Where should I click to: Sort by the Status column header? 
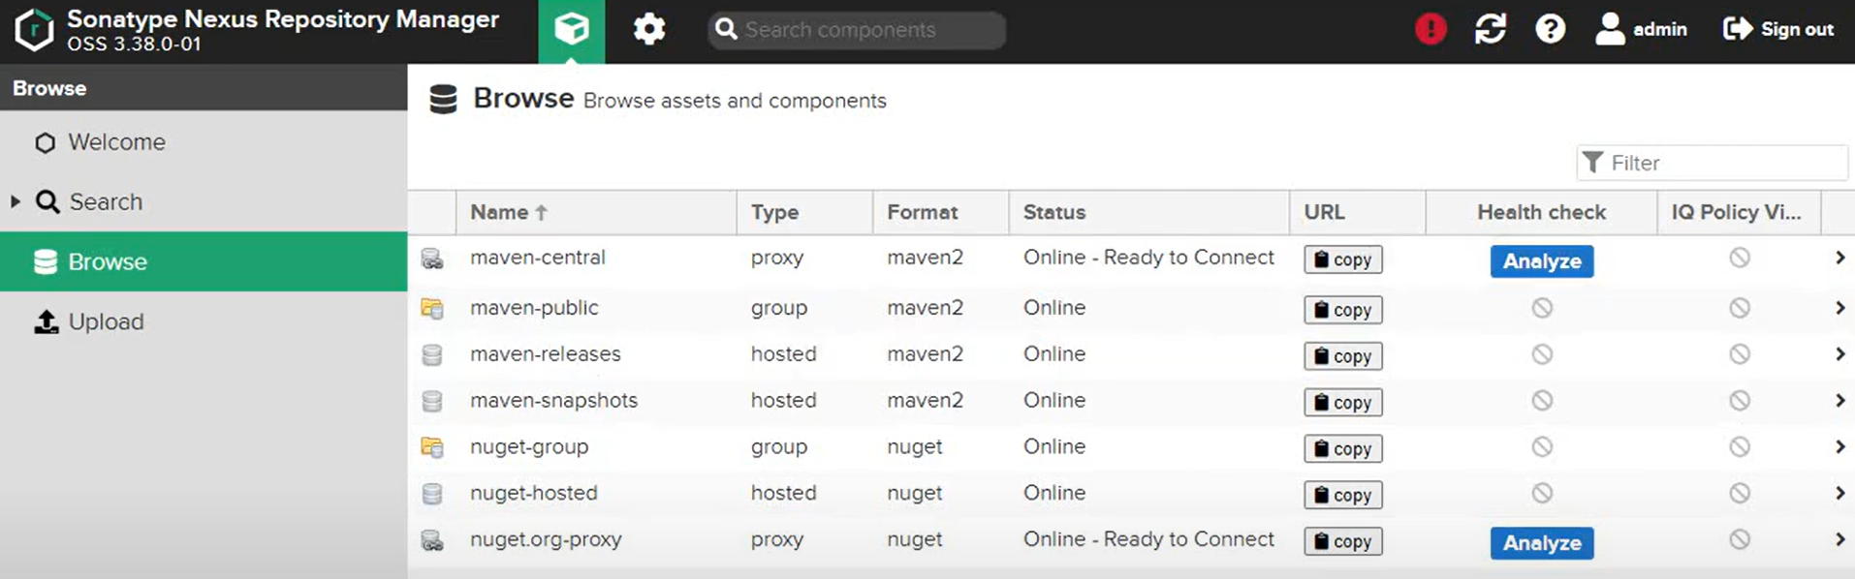pyautogui.click(x=1149, y=212)
